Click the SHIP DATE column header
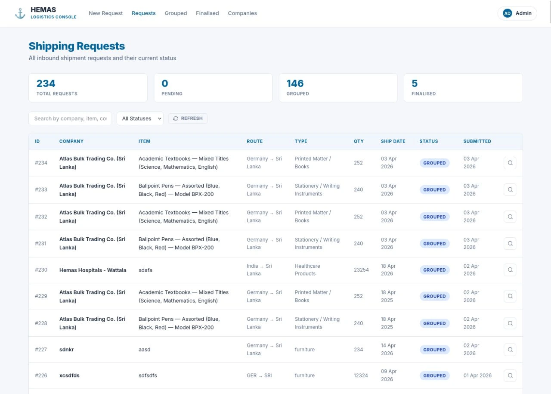 coord(393,141)
